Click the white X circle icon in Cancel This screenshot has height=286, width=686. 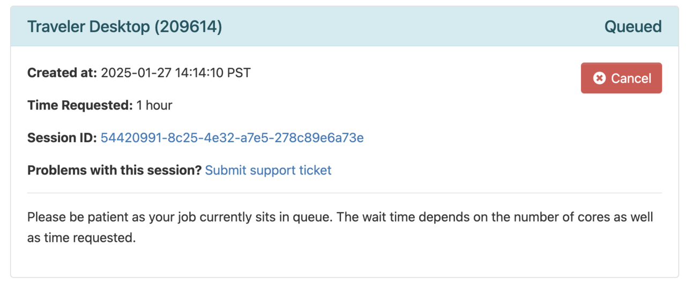pos(599,78)
